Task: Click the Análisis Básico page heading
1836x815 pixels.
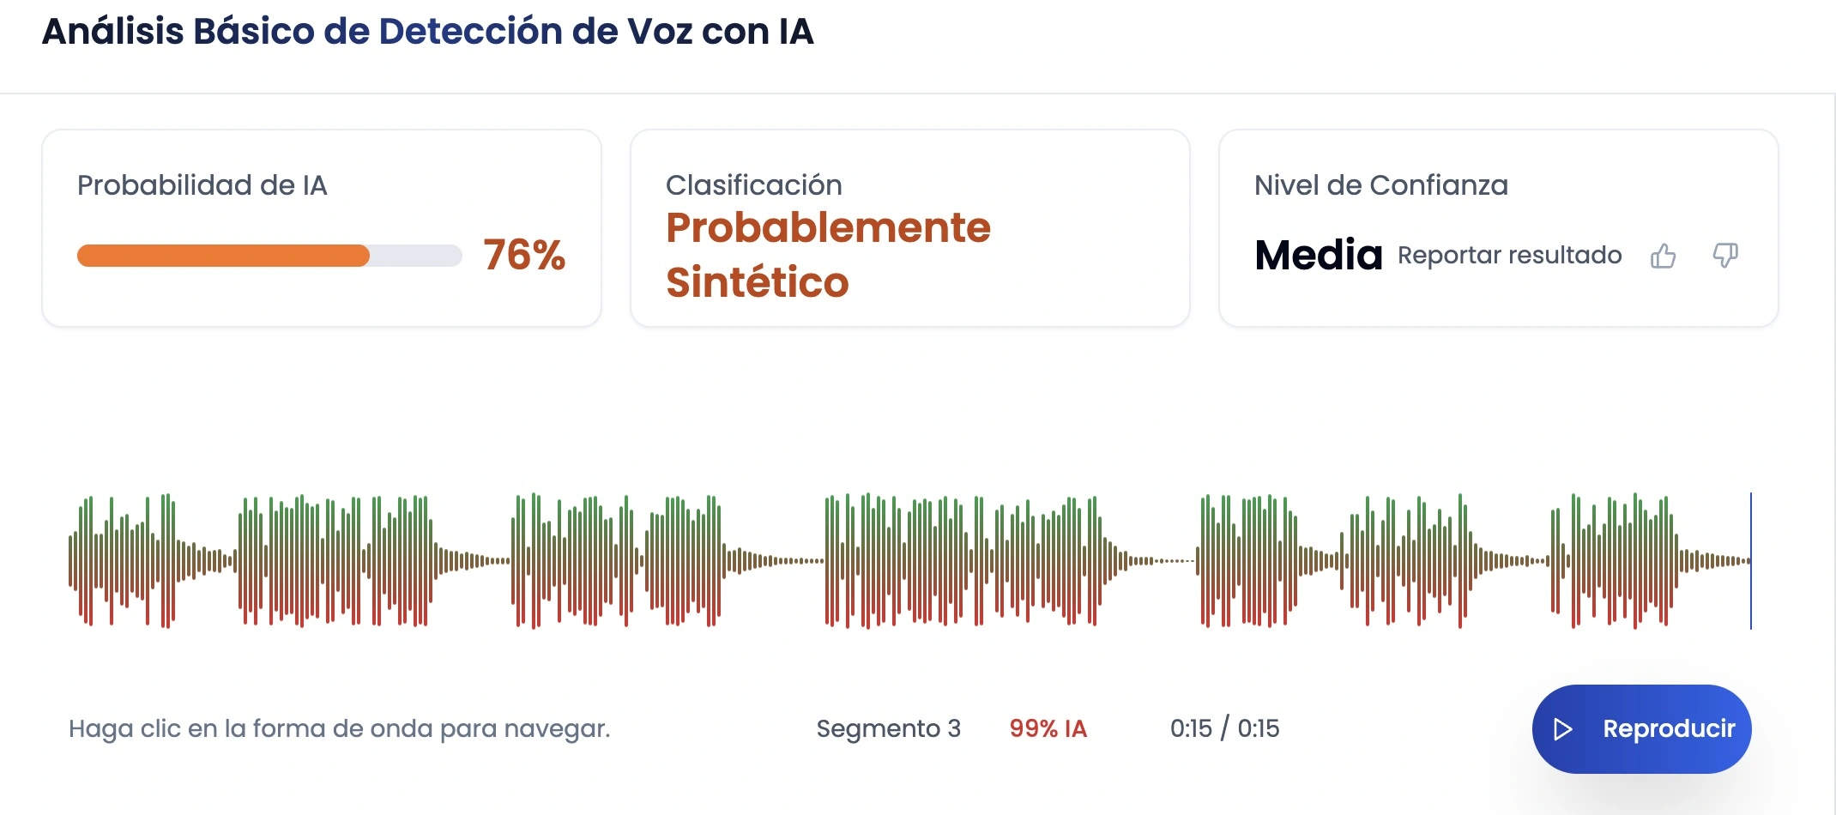Action: (427, 31)
